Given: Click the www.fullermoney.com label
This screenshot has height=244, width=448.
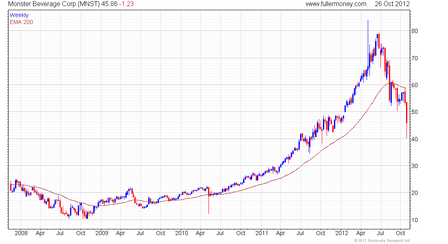Looking at the screenshot, I should click(336, 4).
